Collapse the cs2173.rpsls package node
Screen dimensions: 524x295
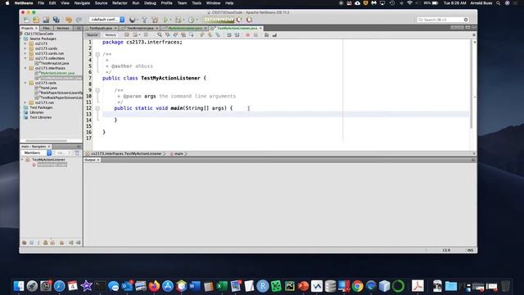tap(25, 83)
